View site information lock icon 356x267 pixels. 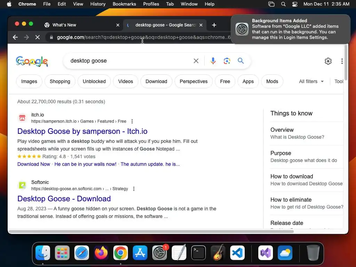coord(51,37)
